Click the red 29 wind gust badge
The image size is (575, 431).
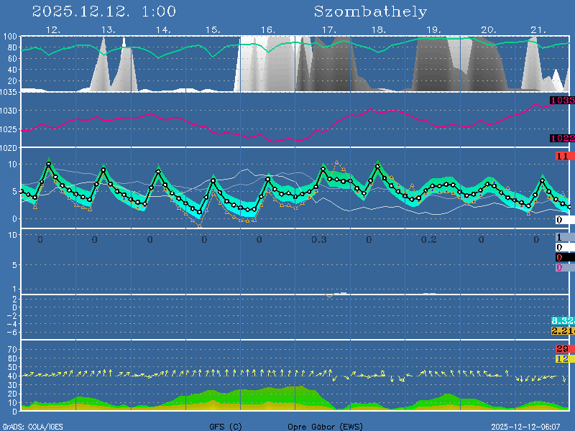click(562, 348)
